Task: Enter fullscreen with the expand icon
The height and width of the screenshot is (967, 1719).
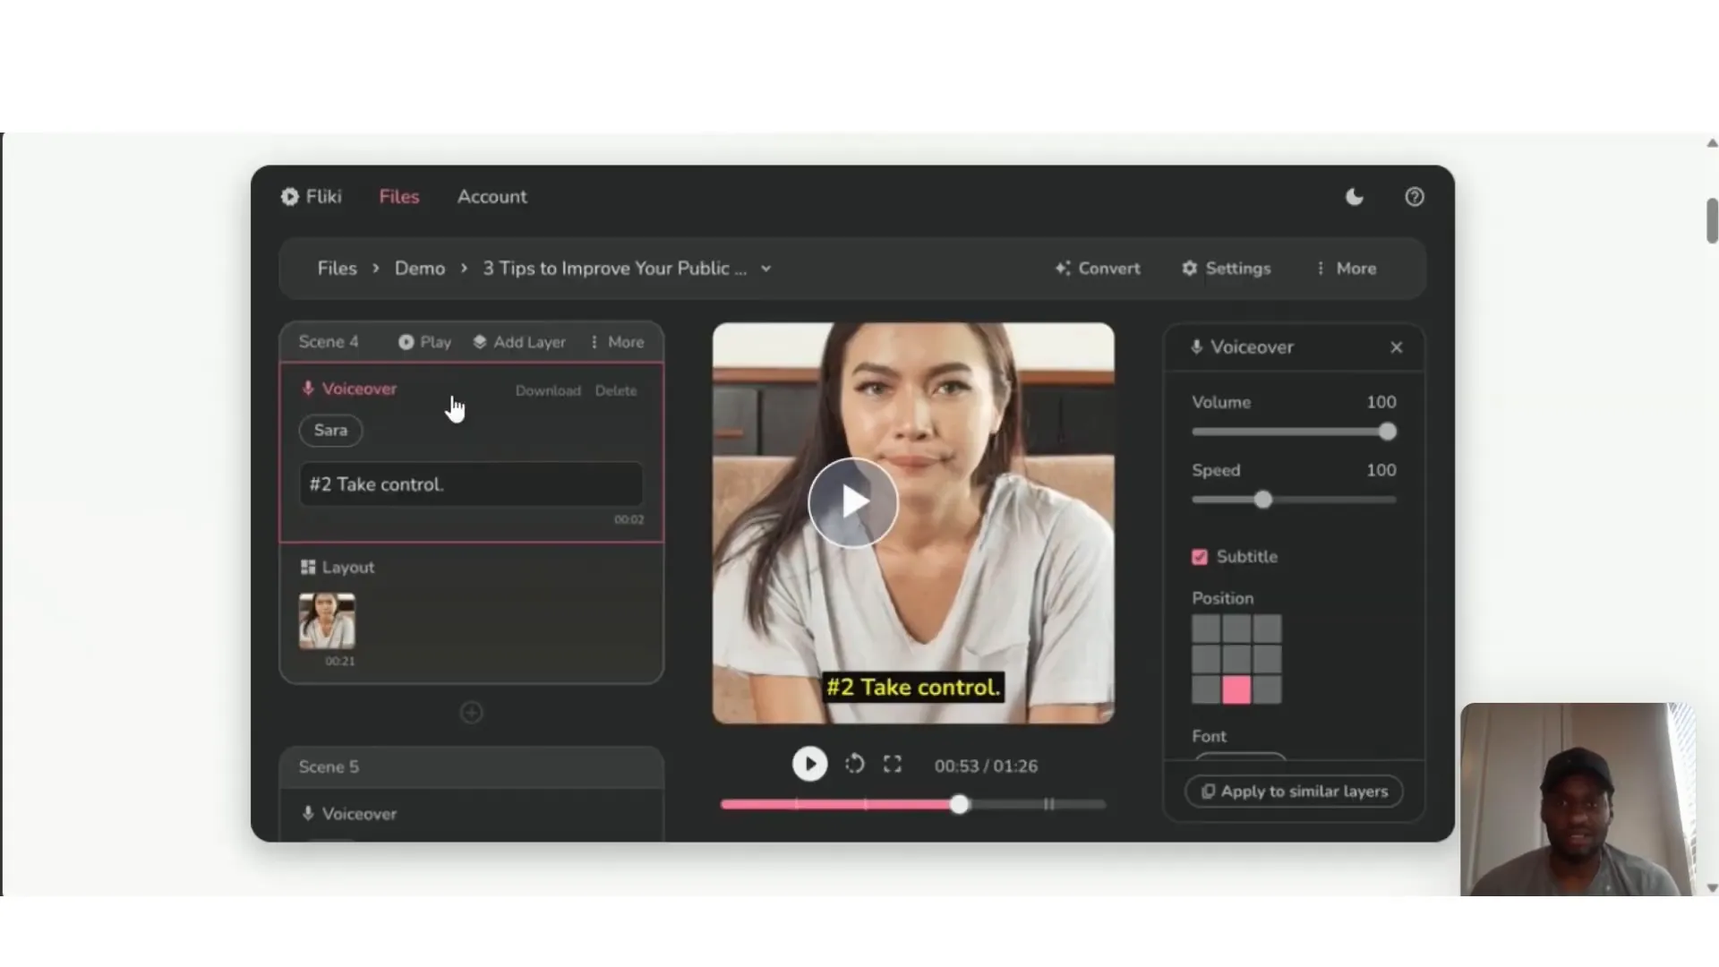Action: point(892,764)
